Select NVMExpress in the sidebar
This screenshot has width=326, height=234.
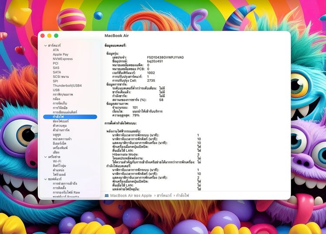(x=63, y=59)
